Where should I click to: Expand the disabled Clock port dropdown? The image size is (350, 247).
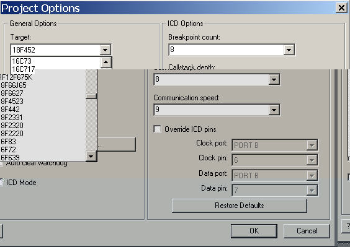click(x=312, y=145)
